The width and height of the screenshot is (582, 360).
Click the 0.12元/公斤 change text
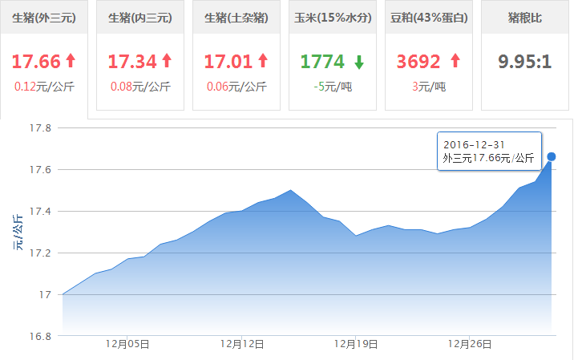click(x=44, y=87)
